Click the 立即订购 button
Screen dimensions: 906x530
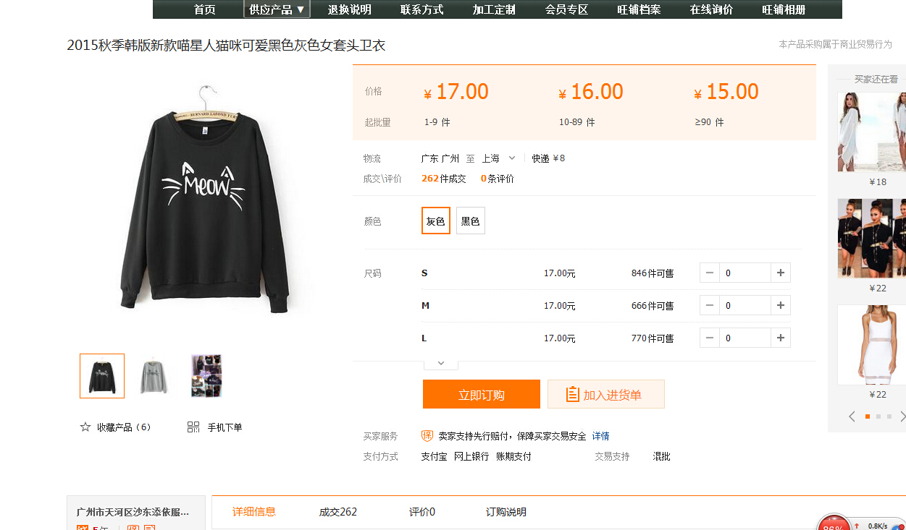pyautogui.click(x=482, y=395)
